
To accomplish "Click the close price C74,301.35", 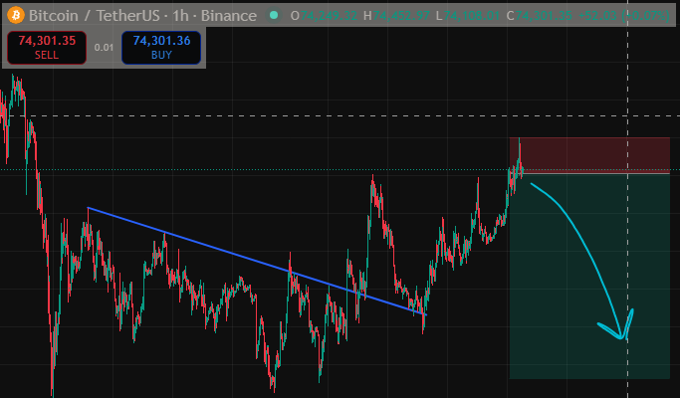I will (539, 16).
